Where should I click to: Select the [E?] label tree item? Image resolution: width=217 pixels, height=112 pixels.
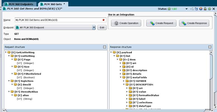coord(139,99)
